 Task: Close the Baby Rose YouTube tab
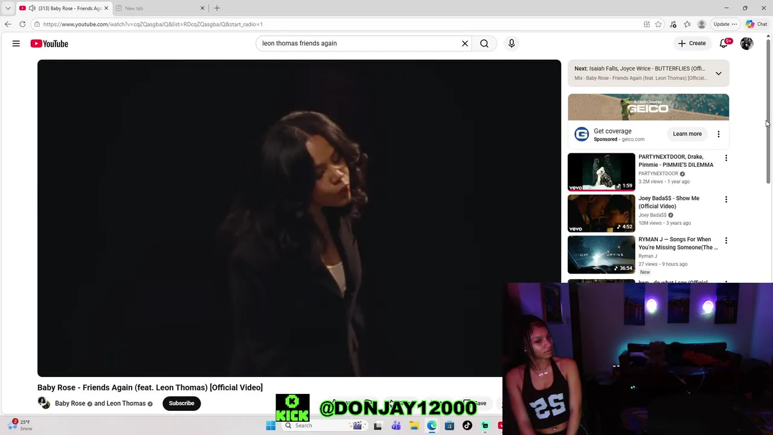[106, 8]
